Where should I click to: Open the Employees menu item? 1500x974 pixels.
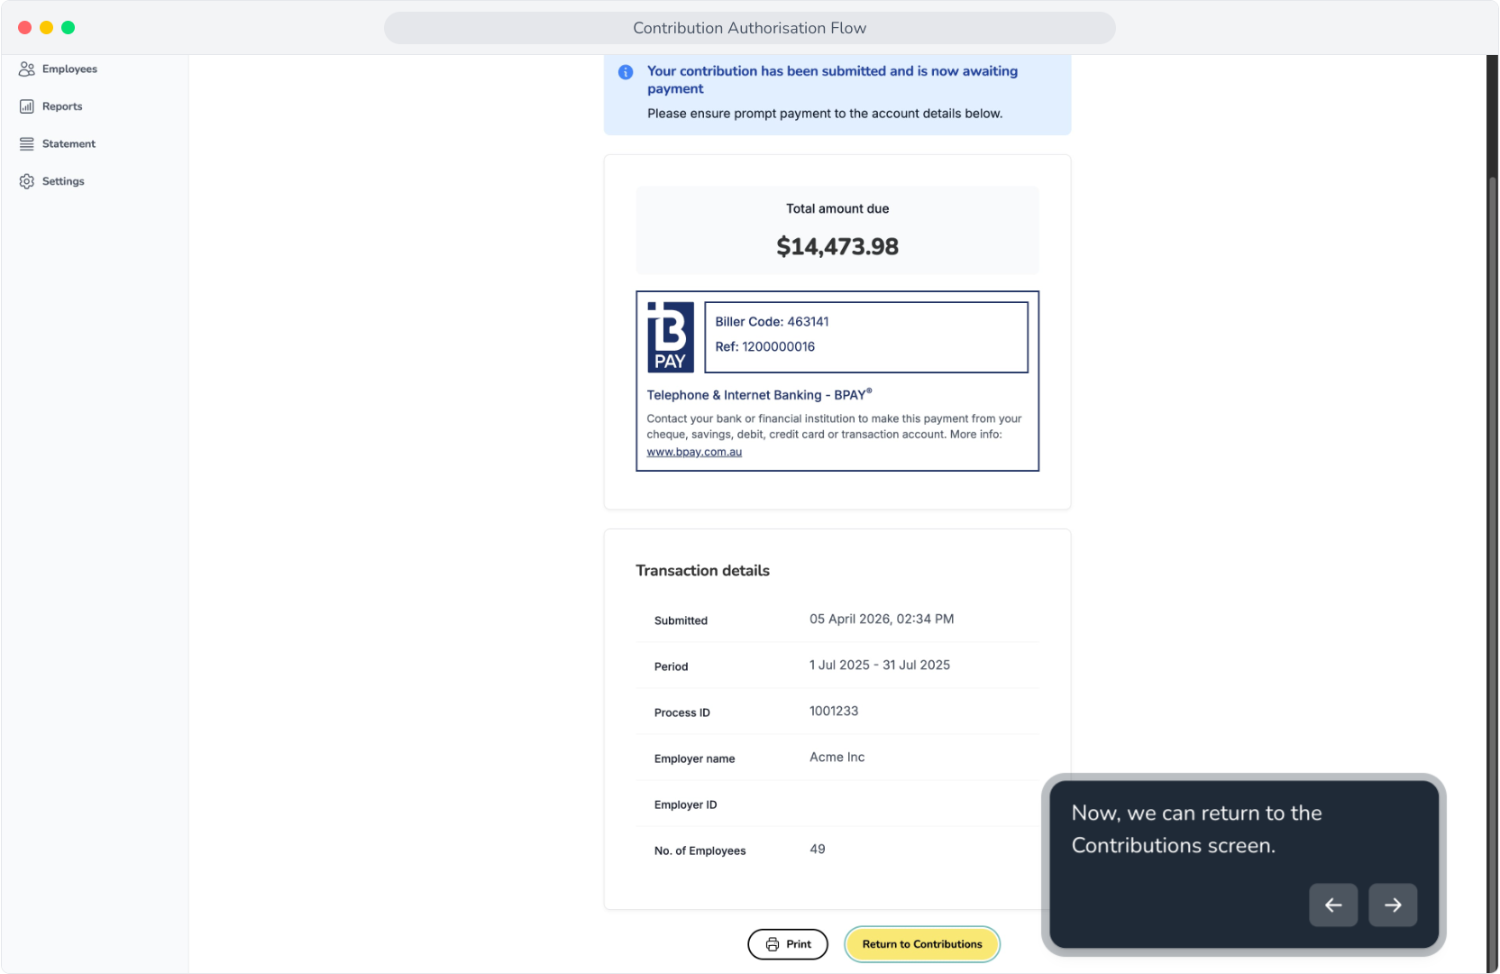pos(59,69)
